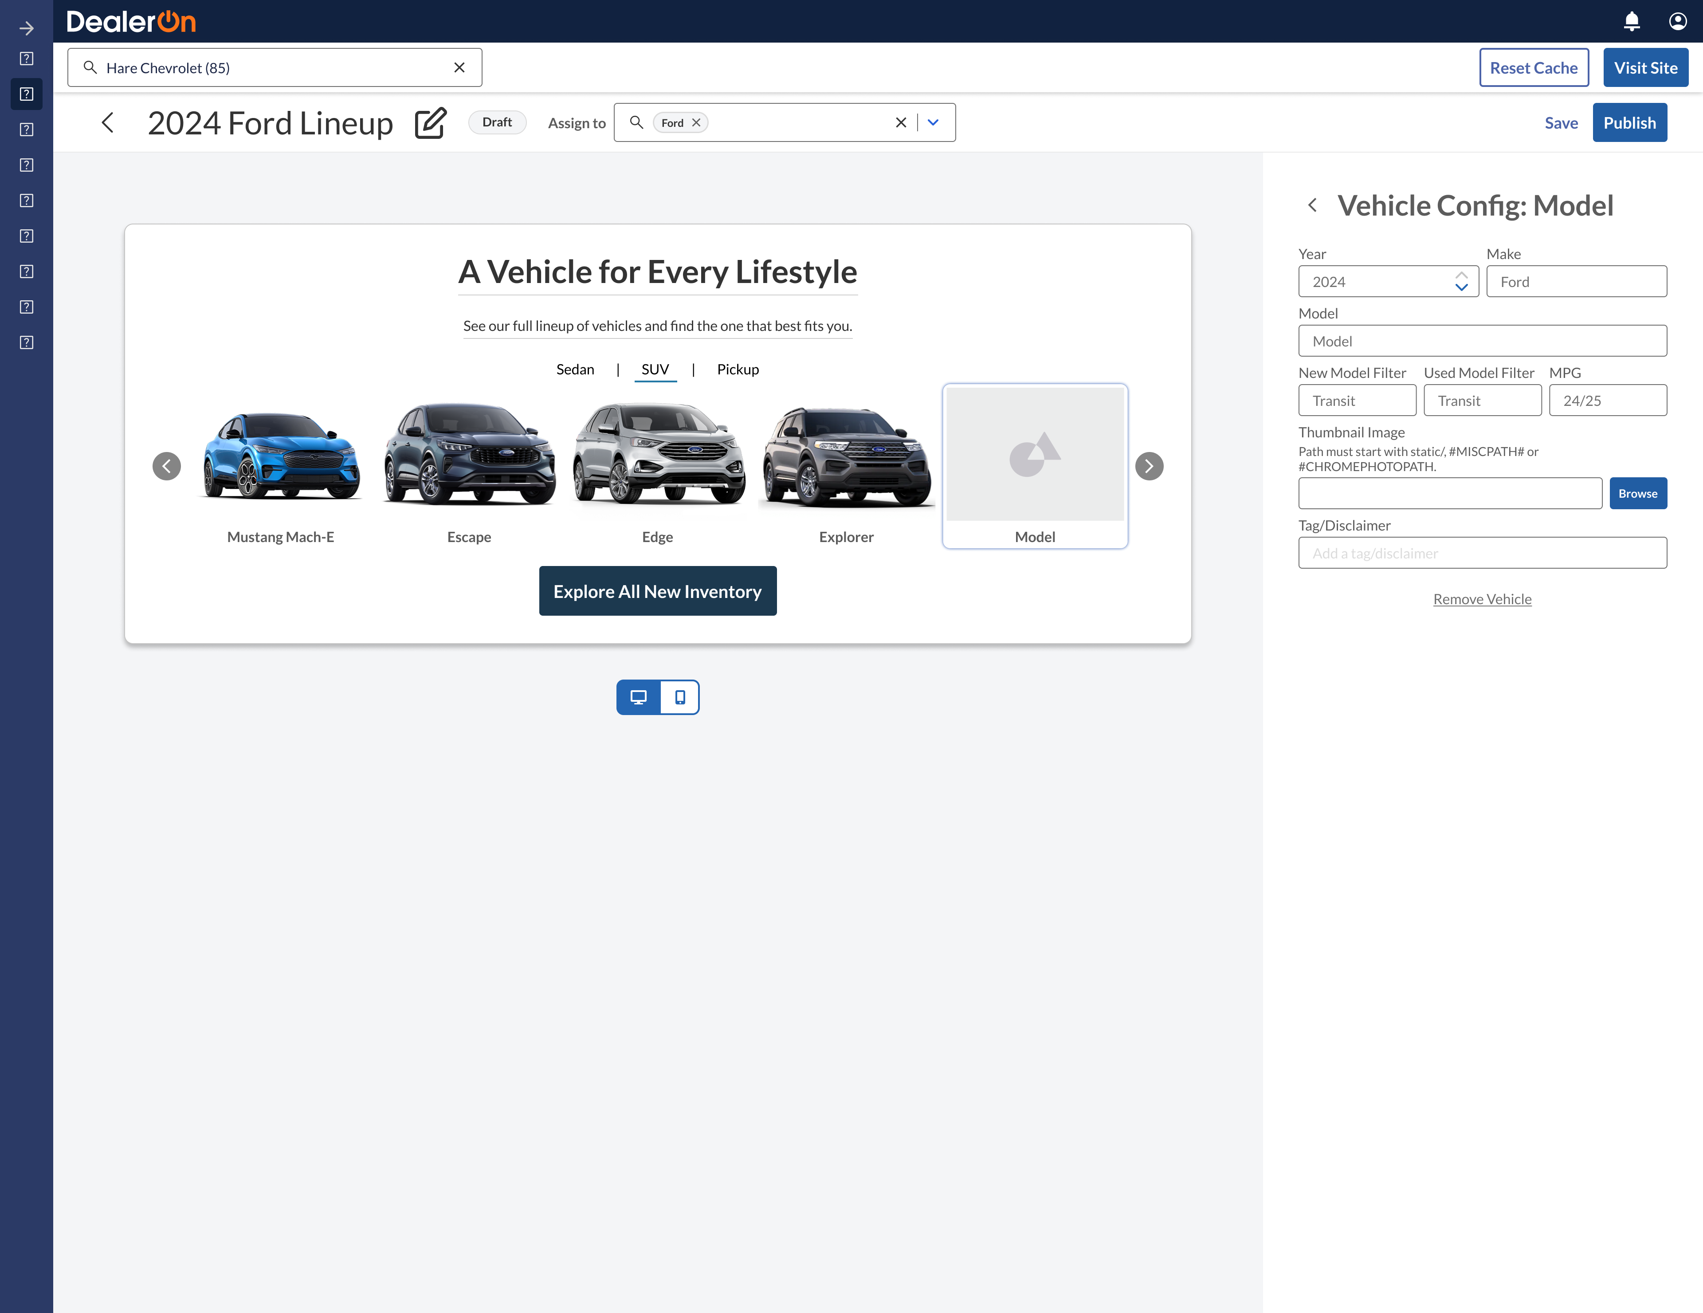Clear all Assign to selections

[x=901, y=122]
